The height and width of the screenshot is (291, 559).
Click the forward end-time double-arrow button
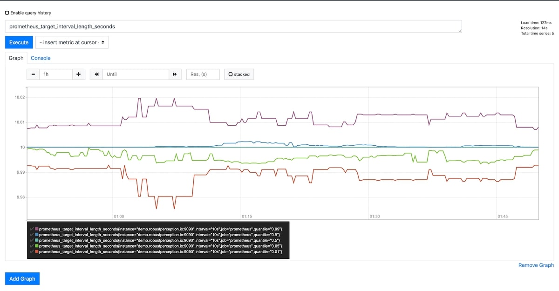click(x=175, y=74)
